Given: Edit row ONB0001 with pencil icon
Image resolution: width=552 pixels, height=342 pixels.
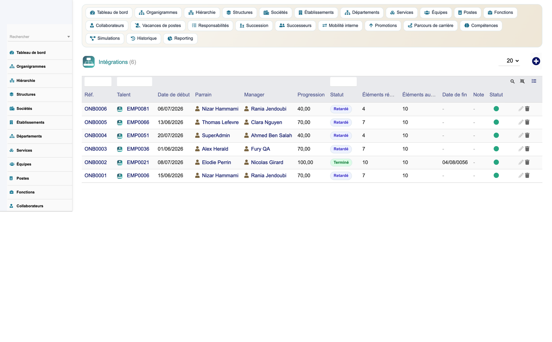Looking at the screenshot, I should 521,176.
